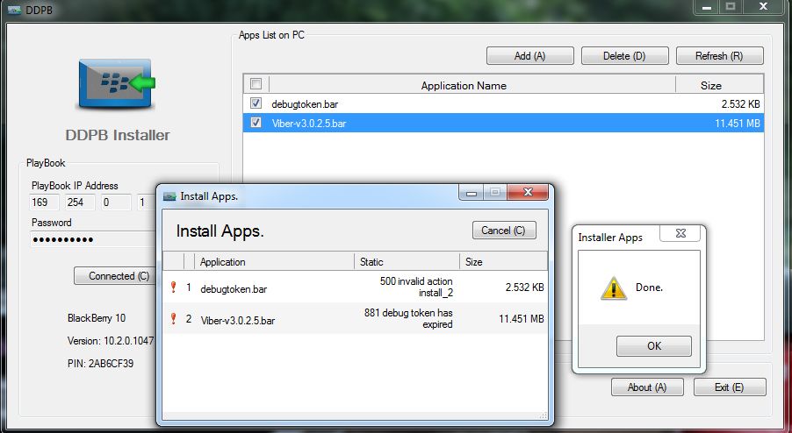Click the 500 invalid action install_2 status

click(x=416, y=287)
